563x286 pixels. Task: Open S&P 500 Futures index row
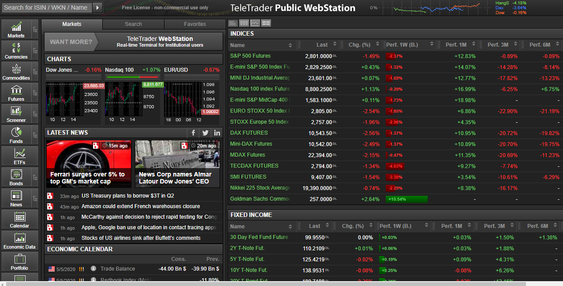395,56
